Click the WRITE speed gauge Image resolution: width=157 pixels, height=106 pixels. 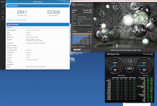click(x=115, y=66)
